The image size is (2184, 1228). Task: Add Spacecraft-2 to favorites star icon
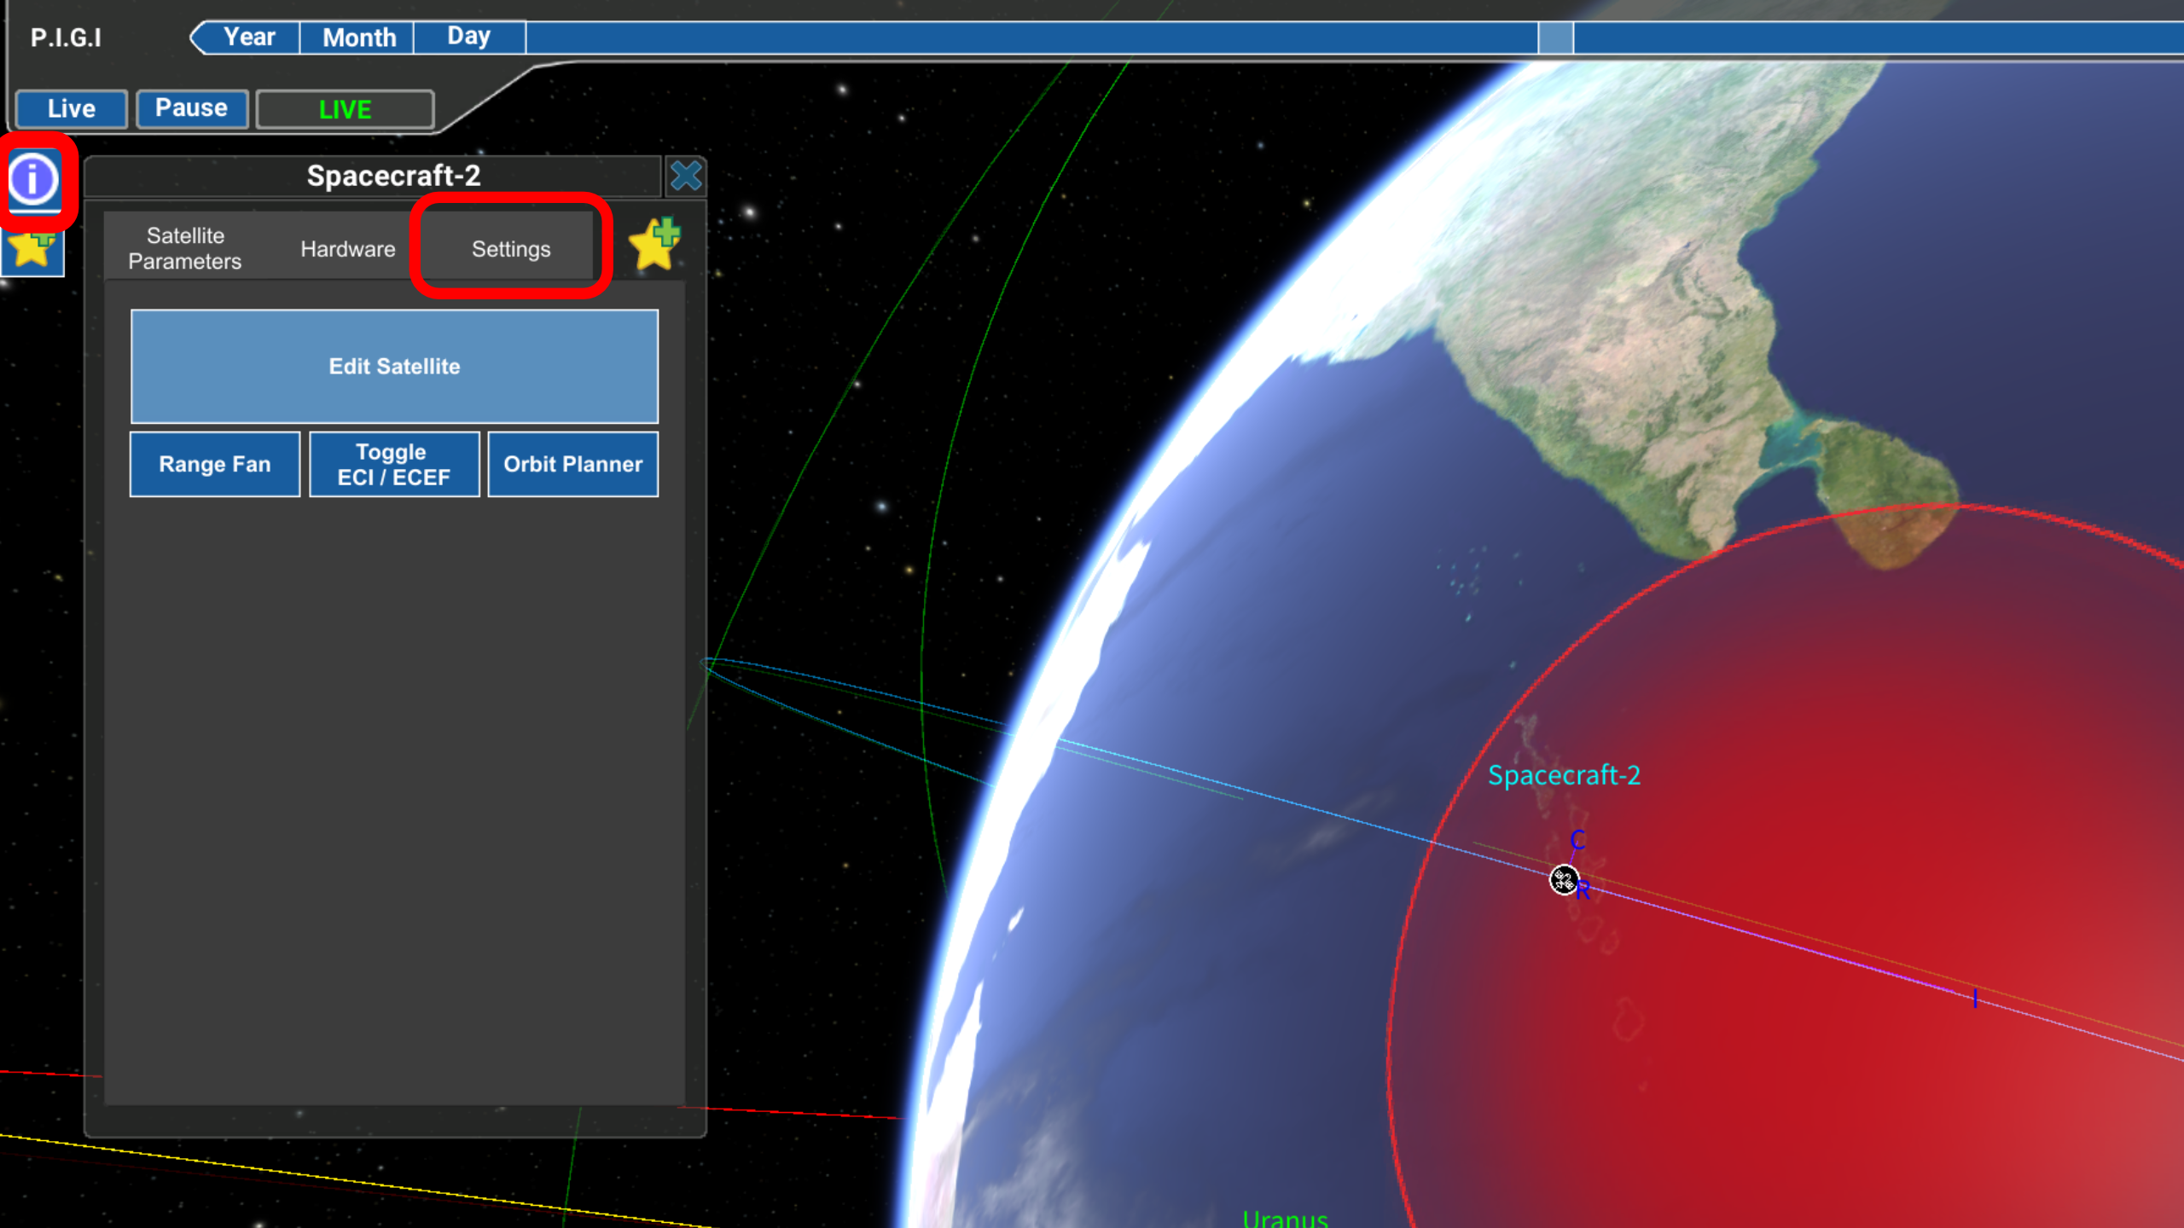click(x=655, y=245)
